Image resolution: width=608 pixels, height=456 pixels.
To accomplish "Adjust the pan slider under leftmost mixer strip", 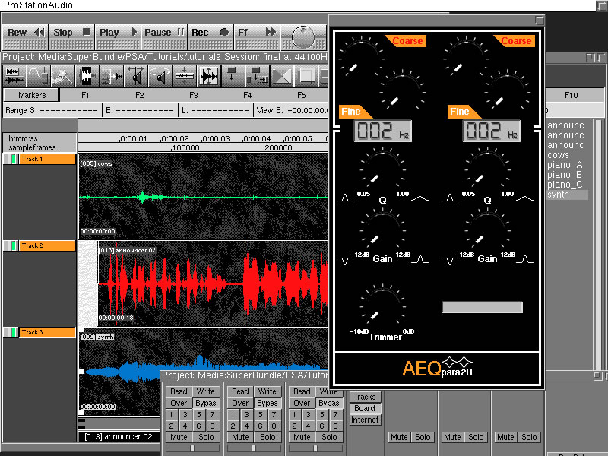I will click(x=193, y=448).
